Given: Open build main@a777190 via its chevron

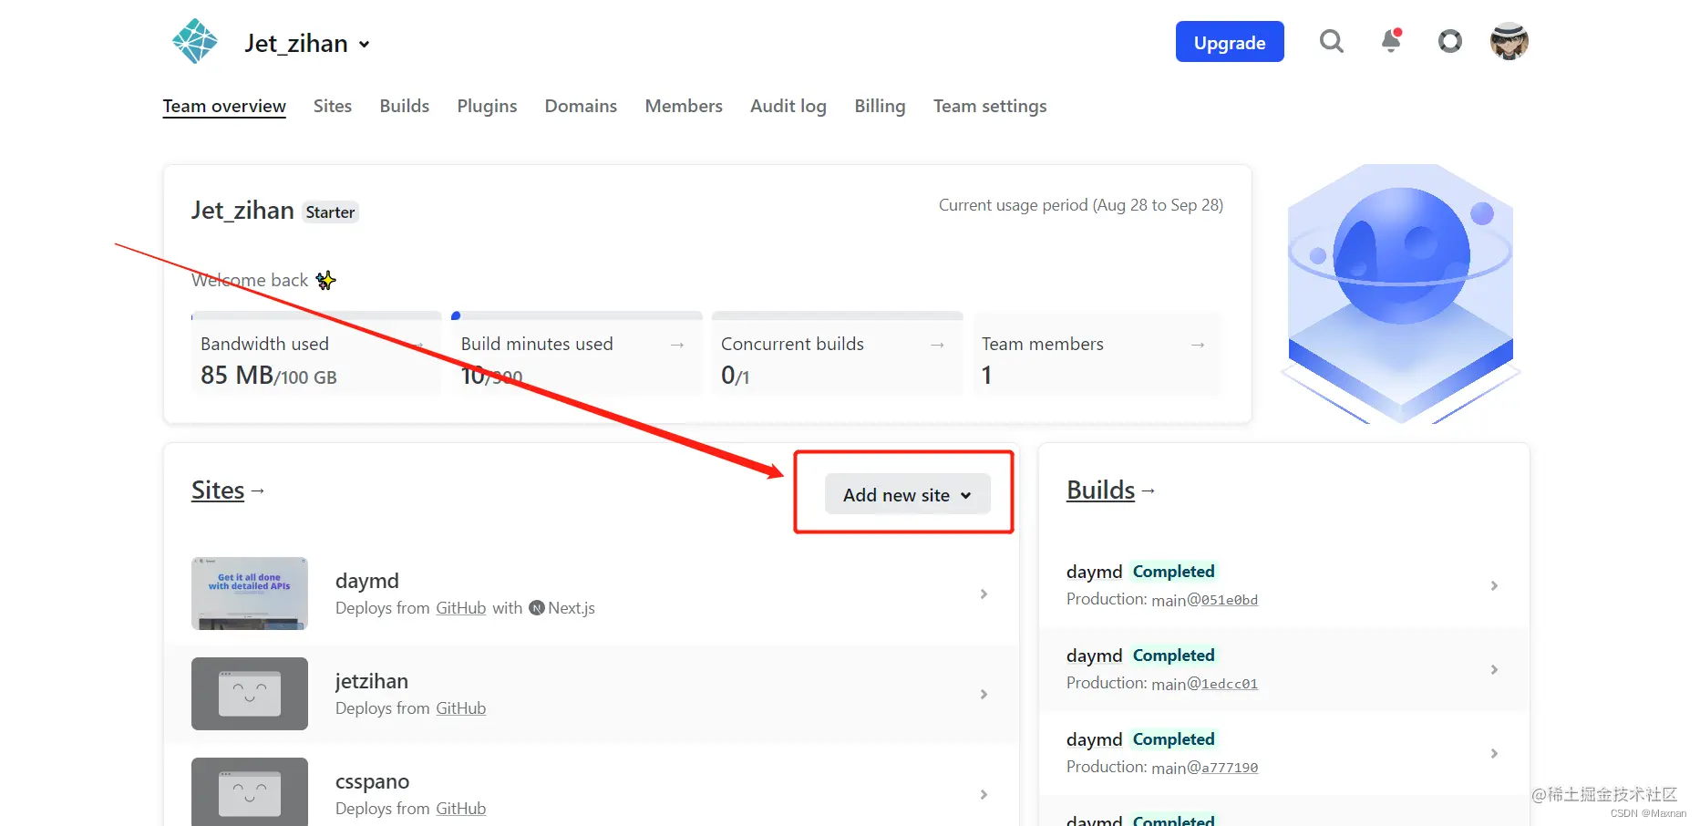Looking at the screenshot, I should point(1494,753).
